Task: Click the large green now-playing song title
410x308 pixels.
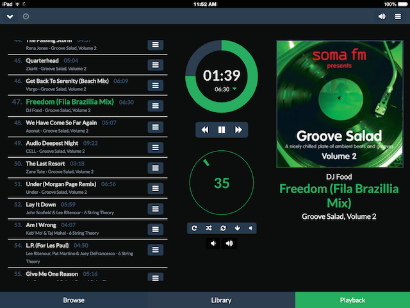Action: click(339, 196)
